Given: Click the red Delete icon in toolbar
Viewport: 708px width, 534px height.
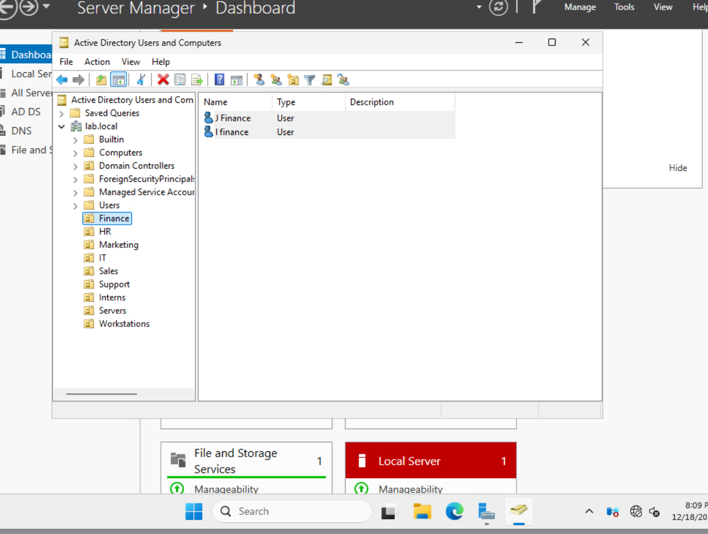Looking at the screenshot, I should pos(163,80).
